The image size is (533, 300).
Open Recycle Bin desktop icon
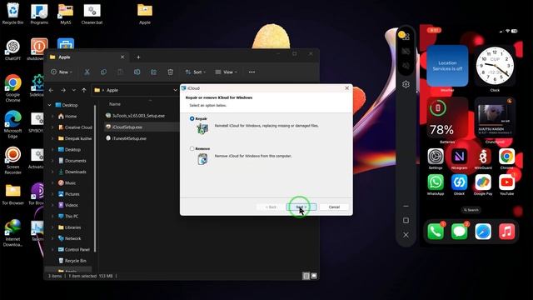pos(12,13)
